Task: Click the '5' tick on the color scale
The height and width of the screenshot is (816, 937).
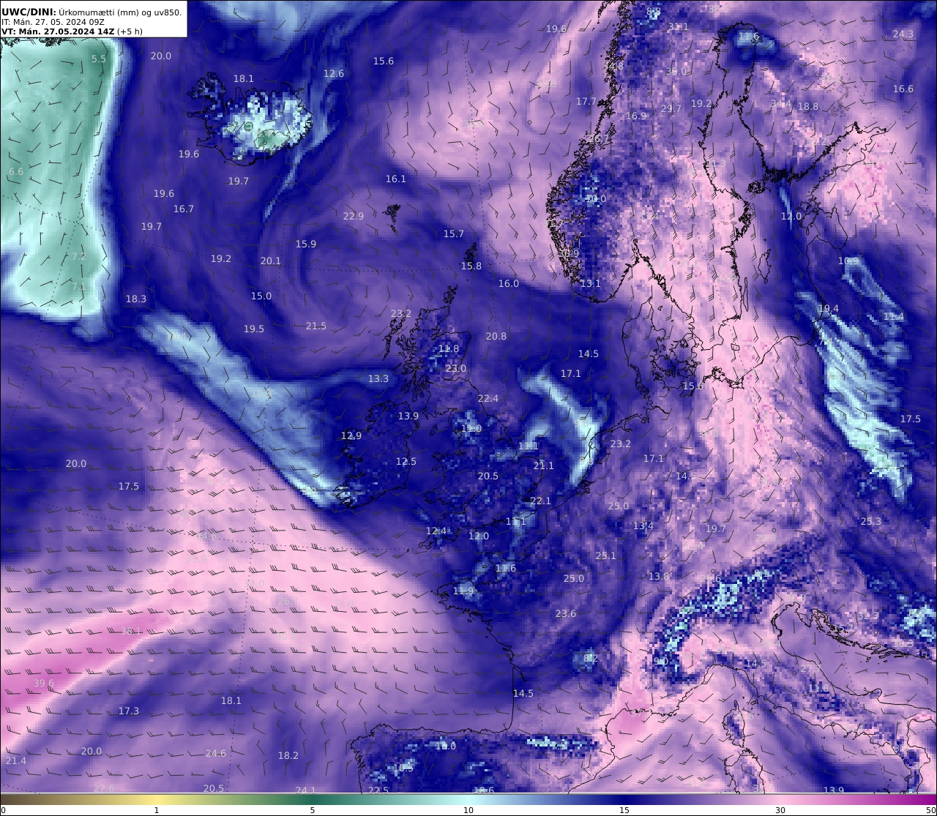Action: point(313,810)
